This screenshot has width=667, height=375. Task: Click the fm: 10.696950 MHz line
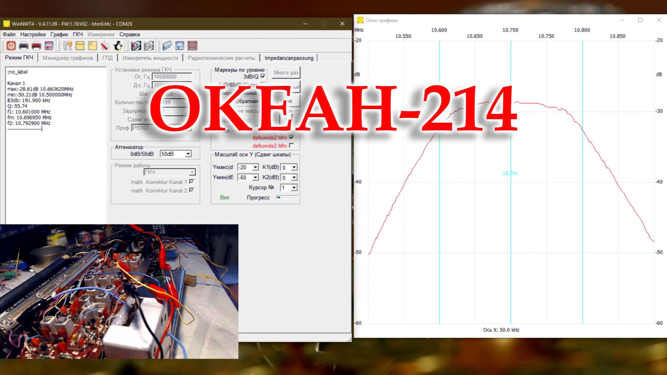click(30, 117)
